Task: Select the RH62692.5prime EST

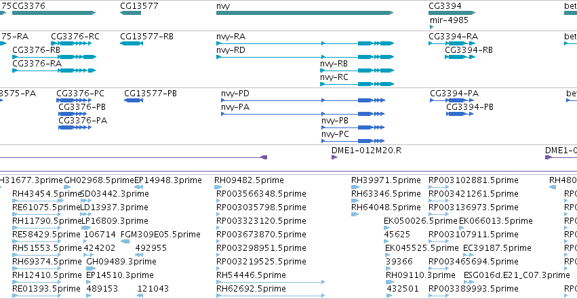Action: click(271, 296)
